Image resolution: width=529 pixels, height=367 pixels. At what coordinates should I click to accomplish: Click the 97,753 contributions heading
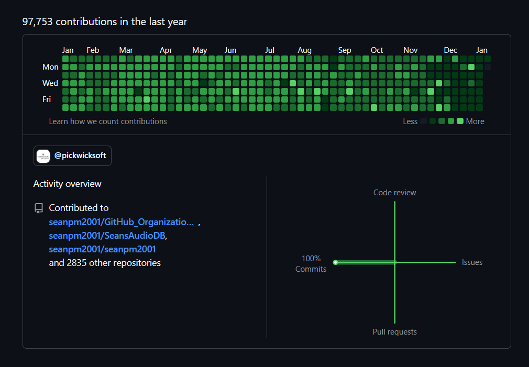click(x=105, y=21)
